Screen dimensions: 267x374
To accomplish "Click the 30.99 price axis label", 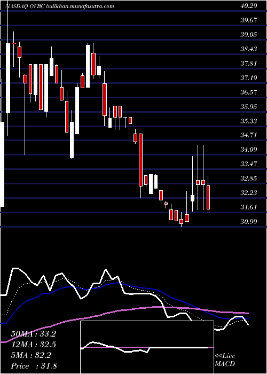I will tap(249, 221).
